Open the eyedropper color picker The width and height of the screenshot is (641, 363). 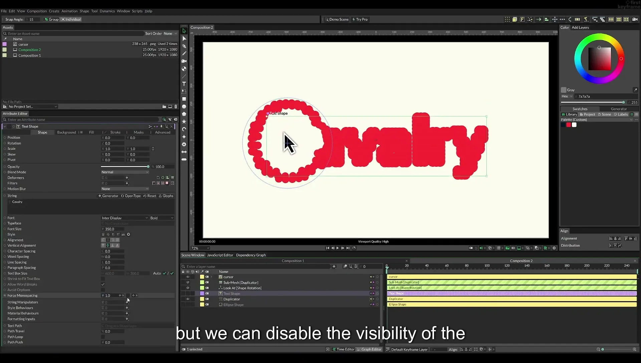pyautogui.click(x=635, y=90)
